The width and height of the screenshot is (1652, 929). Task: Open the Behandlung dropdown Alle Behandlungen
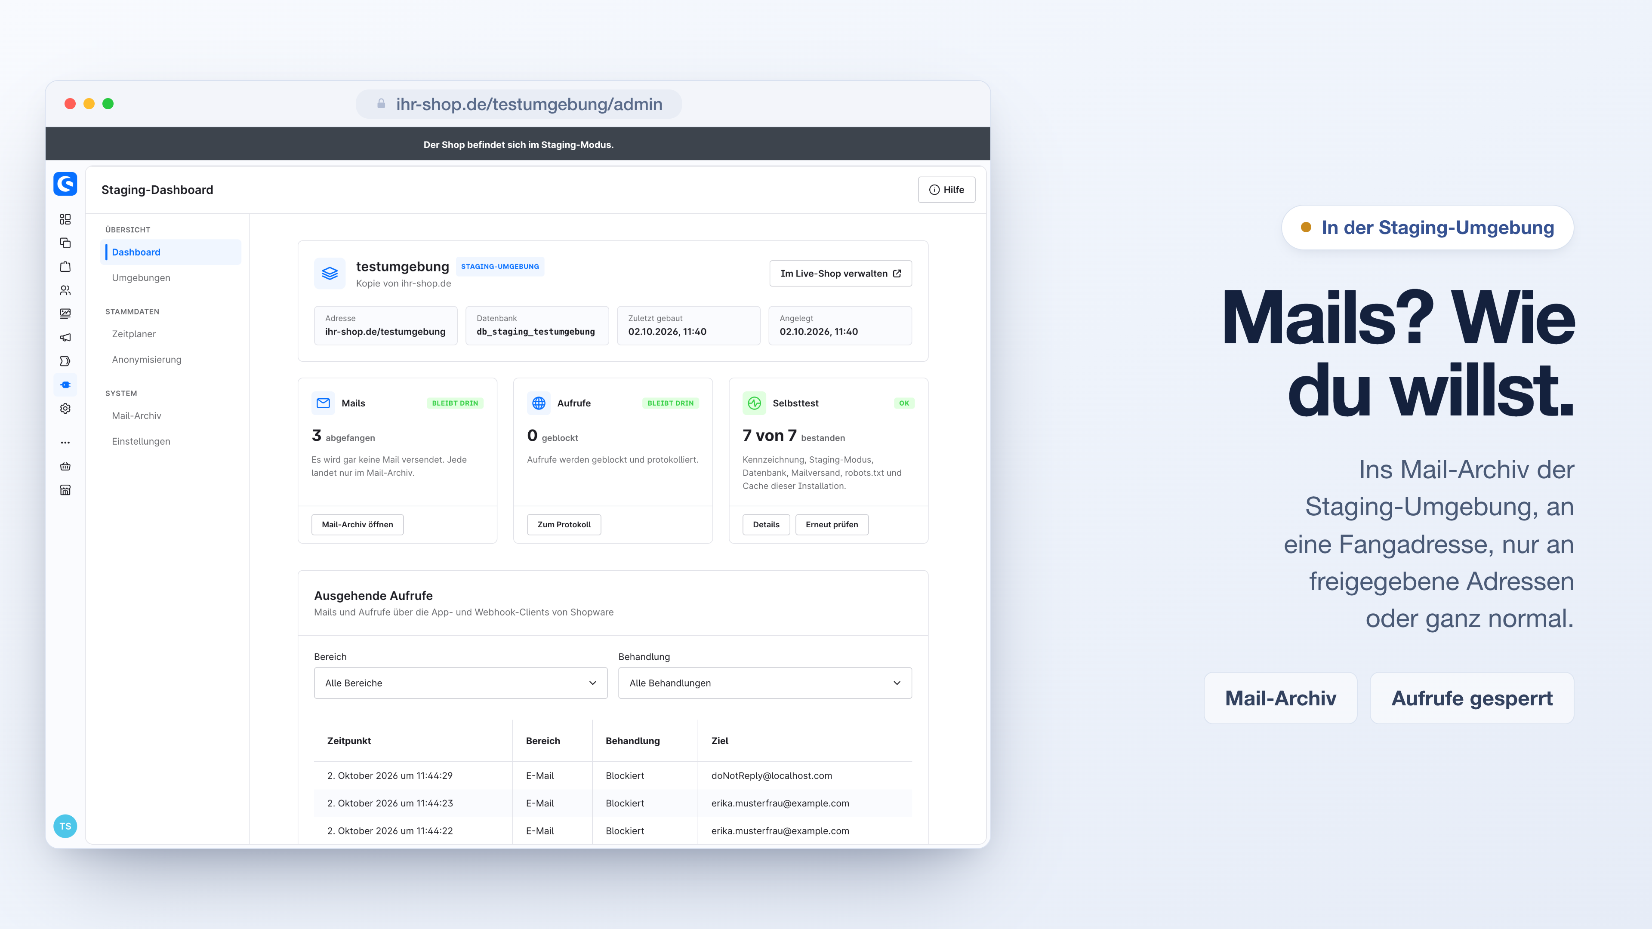click(x=764, y=683)
